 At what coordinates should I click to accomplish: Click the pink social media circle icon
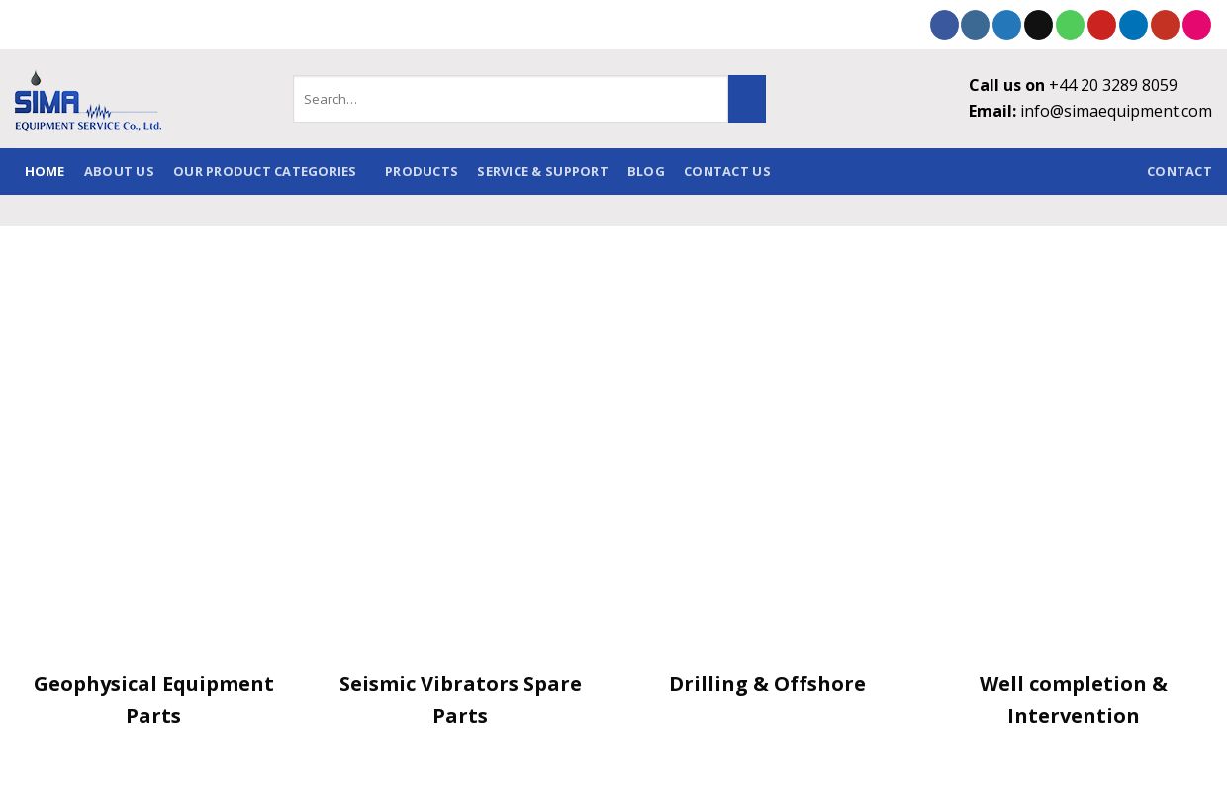[x=1196, y=25]
